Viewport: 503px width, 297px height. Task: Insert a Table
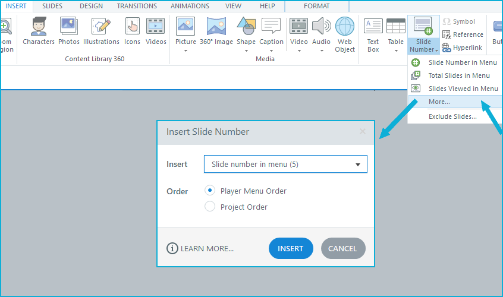[x=395, y=31]
